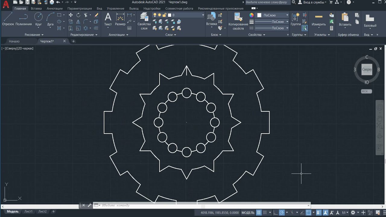Click the МОДЕЛЬ status bar button
Screen dimensions: 386x217
pyautogui.click(x=248, y=212)
